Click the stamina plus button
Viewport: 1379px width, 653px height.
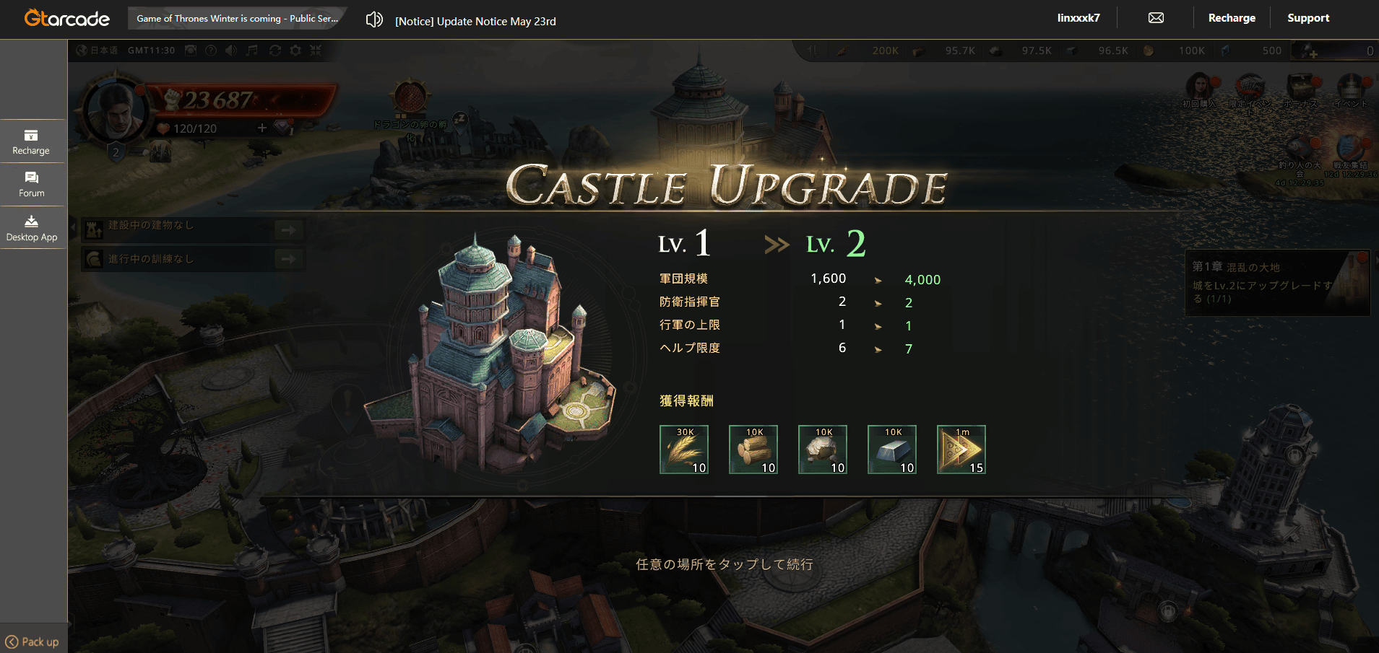262,128
